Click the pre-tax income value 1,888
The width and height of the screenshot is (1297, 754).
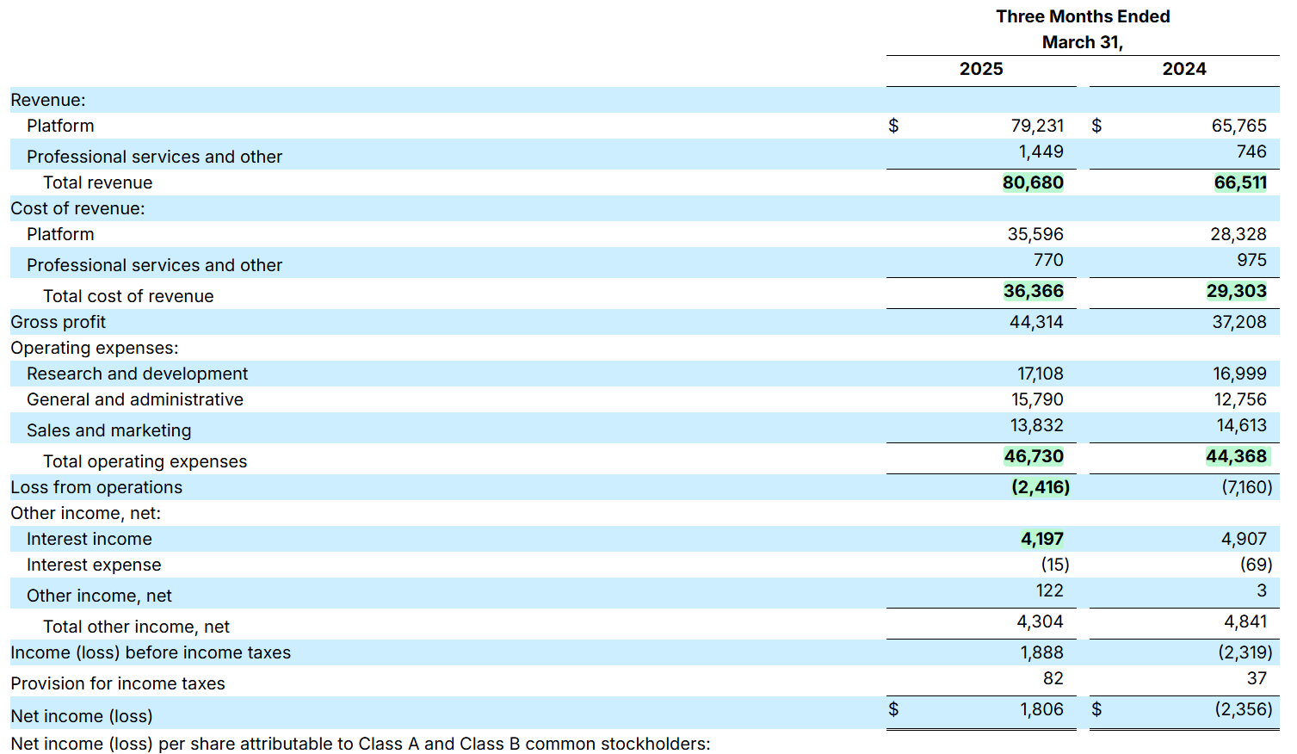coord(1042,652)
